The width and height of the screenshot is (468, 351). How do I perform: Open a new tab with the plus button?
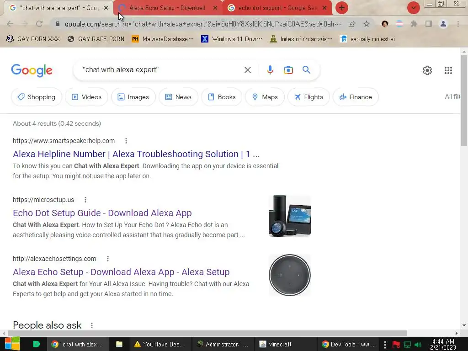342,8
